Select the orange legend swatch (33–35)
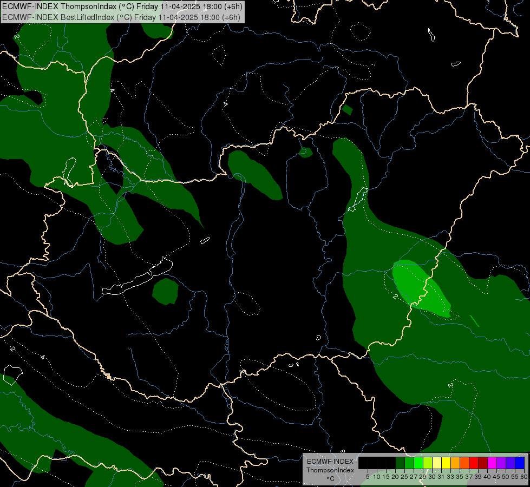 [455, 463]
